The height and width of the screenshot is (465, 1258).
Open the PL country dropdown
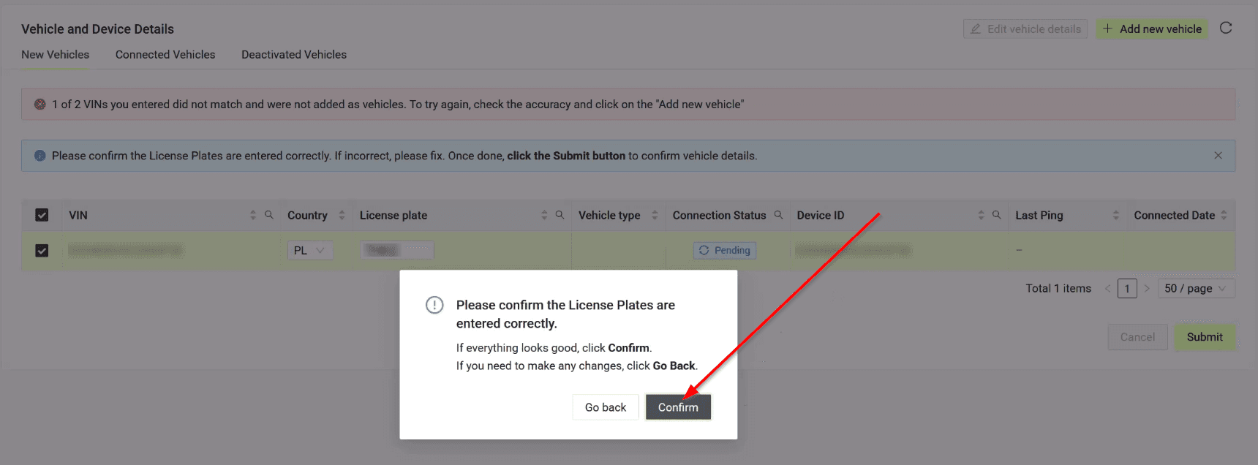pyautogui.click(x=310, y=251)
